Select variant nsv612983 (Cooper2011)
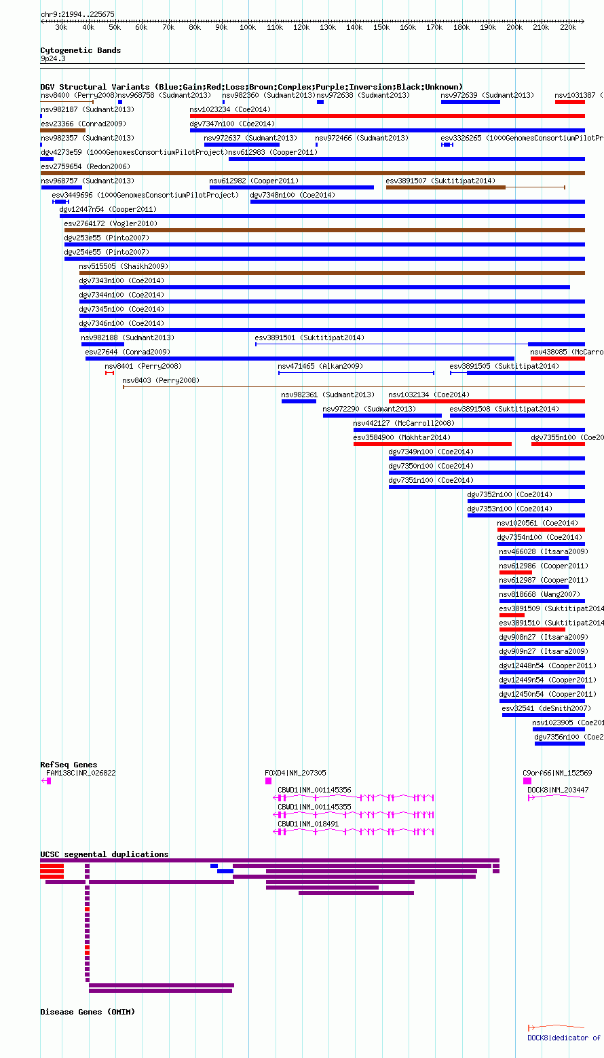604x1058 pixels. click(273, 153)
